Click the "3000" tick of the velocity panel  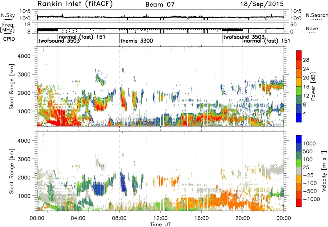pyautogui.click(x=24, y=159)
